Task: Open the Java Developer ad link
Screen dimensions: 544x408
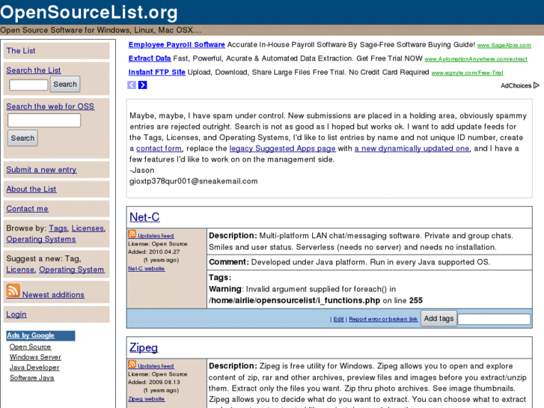Action: 34,368
